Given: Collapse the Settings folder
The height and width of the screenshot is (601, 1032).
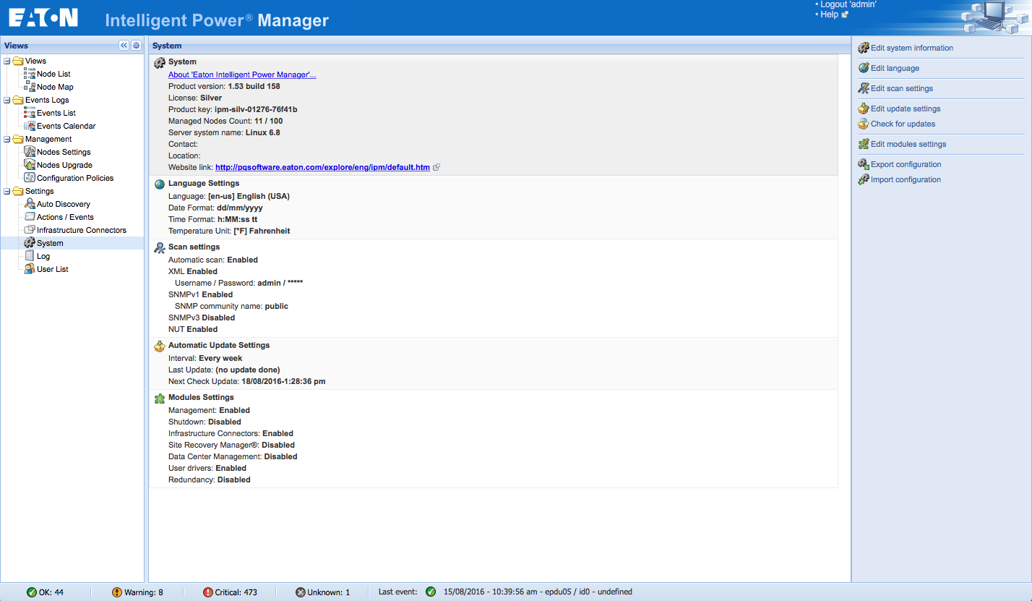Looking at the screenshot, I should [7, 192].
